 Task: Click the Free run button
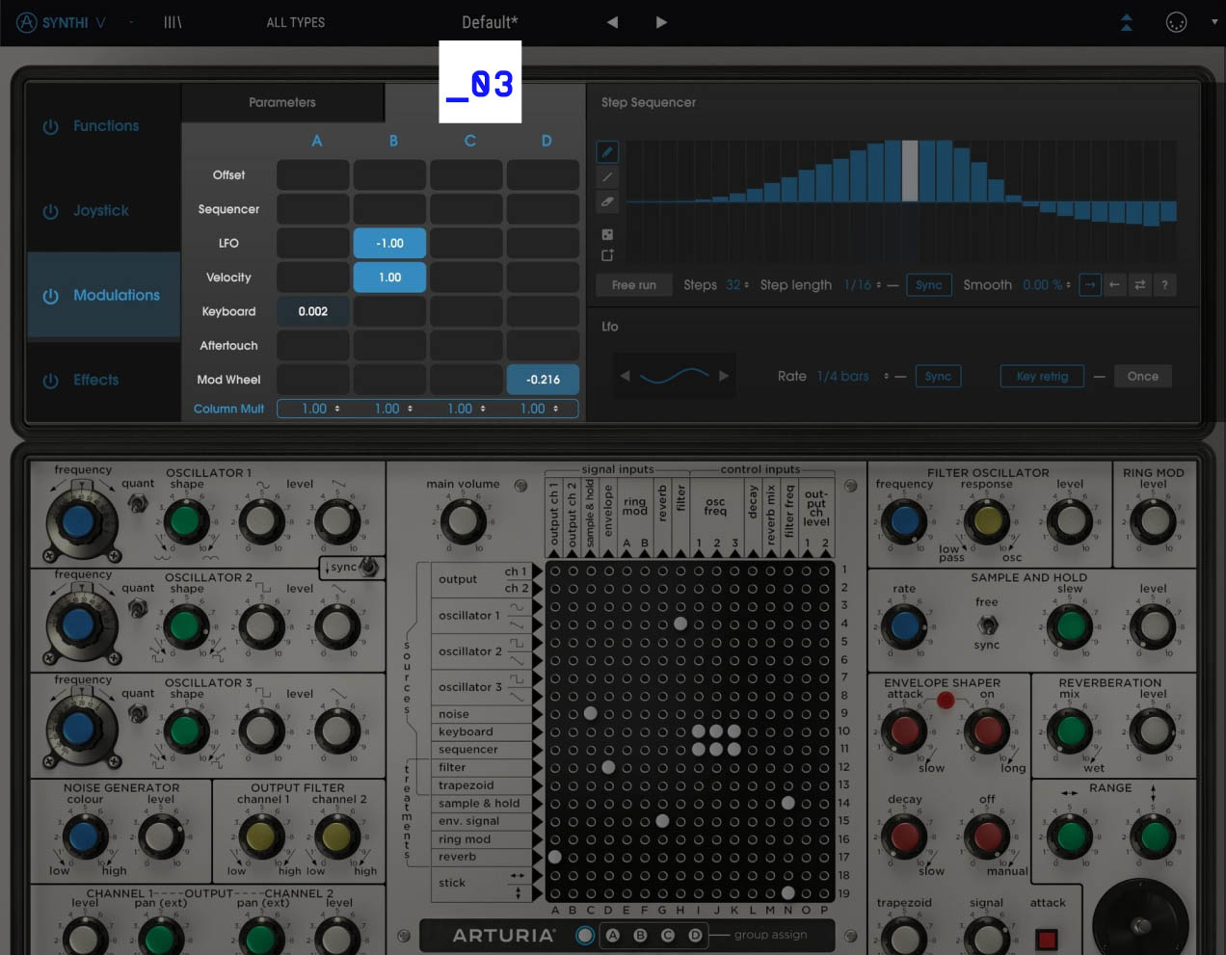[x=633, y=285]
